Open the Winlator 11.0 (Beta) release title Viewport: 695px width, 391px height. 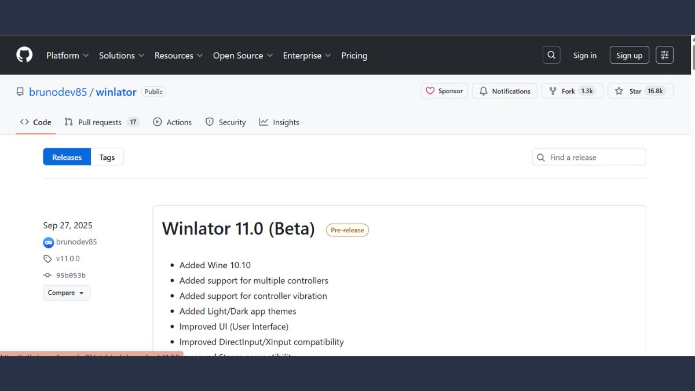(x=239, y=228)
